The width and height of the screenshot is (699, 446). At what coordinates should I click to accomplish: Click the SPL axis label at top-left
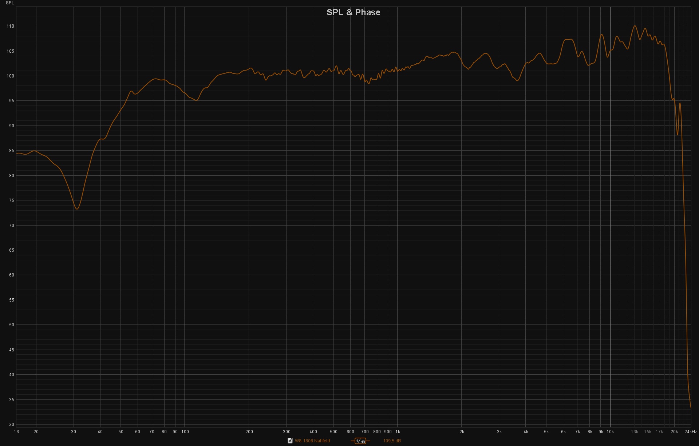click(10, 3)
